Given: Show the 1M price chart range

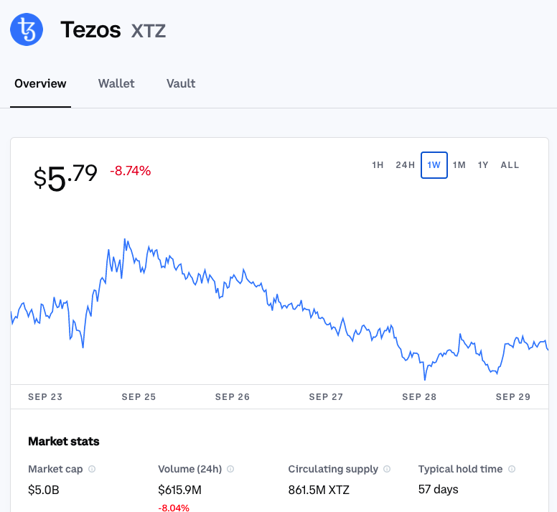Looking at the screenshot, I should point(459,165).
